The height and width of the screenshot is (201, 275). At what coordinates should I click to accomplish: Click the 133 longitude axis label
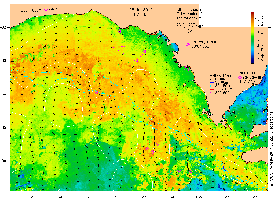[x=143, y=197]
